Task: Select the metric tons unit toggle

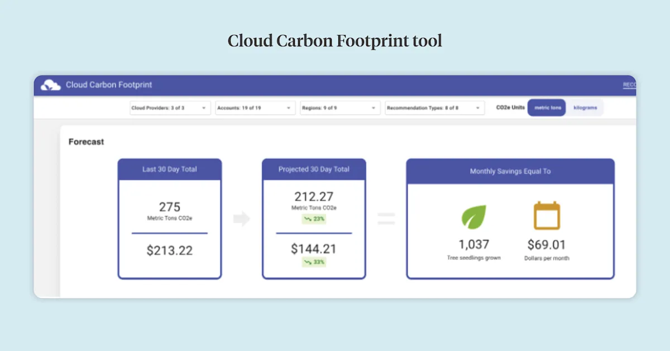Action: point(547,108)
